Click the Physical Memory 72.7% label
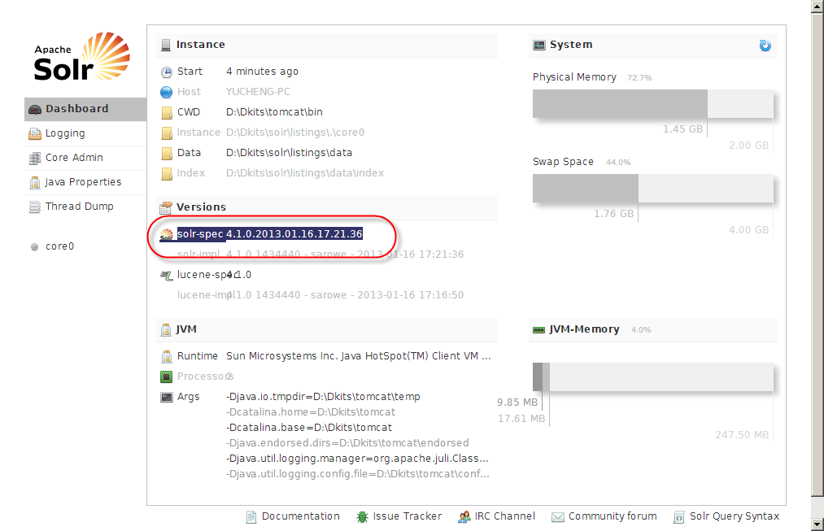Viewport: 824px width, 531px height. 639,78
